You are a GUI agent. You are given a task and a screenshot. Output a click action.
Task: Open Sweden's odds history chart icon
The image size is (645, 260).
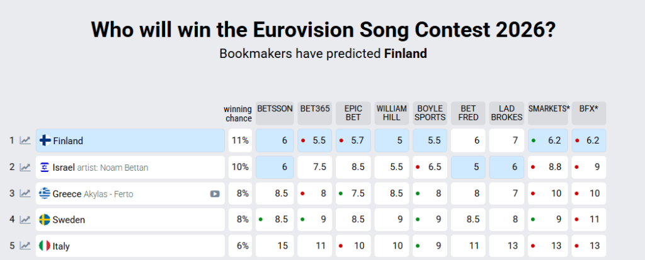pos(25,220)
